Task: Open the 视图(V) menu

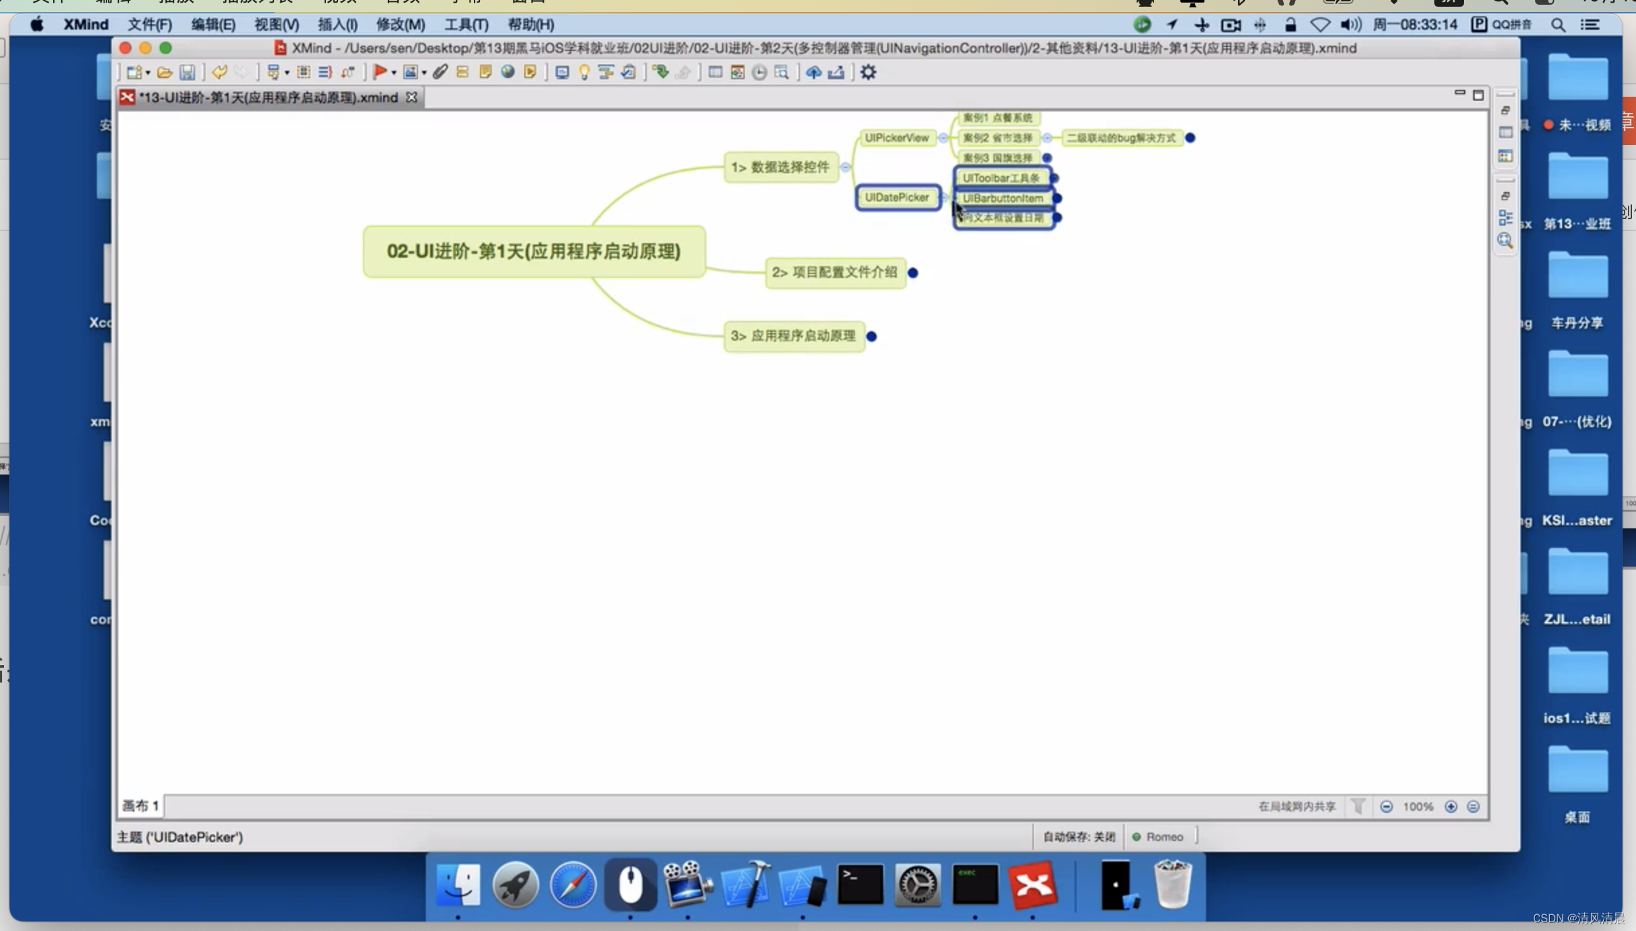Action: click(276, 24)
